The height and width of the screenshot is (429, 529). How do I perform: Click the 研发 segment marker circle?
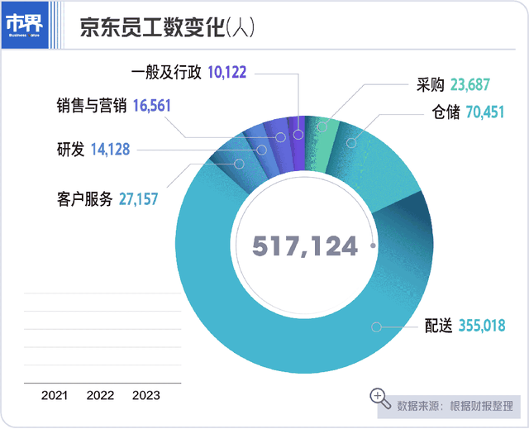[x=262, y=150]
